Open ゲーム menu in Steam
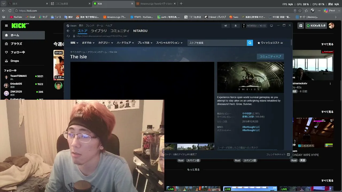The width and height of the screenshot is (342, 192). (100, 26)
